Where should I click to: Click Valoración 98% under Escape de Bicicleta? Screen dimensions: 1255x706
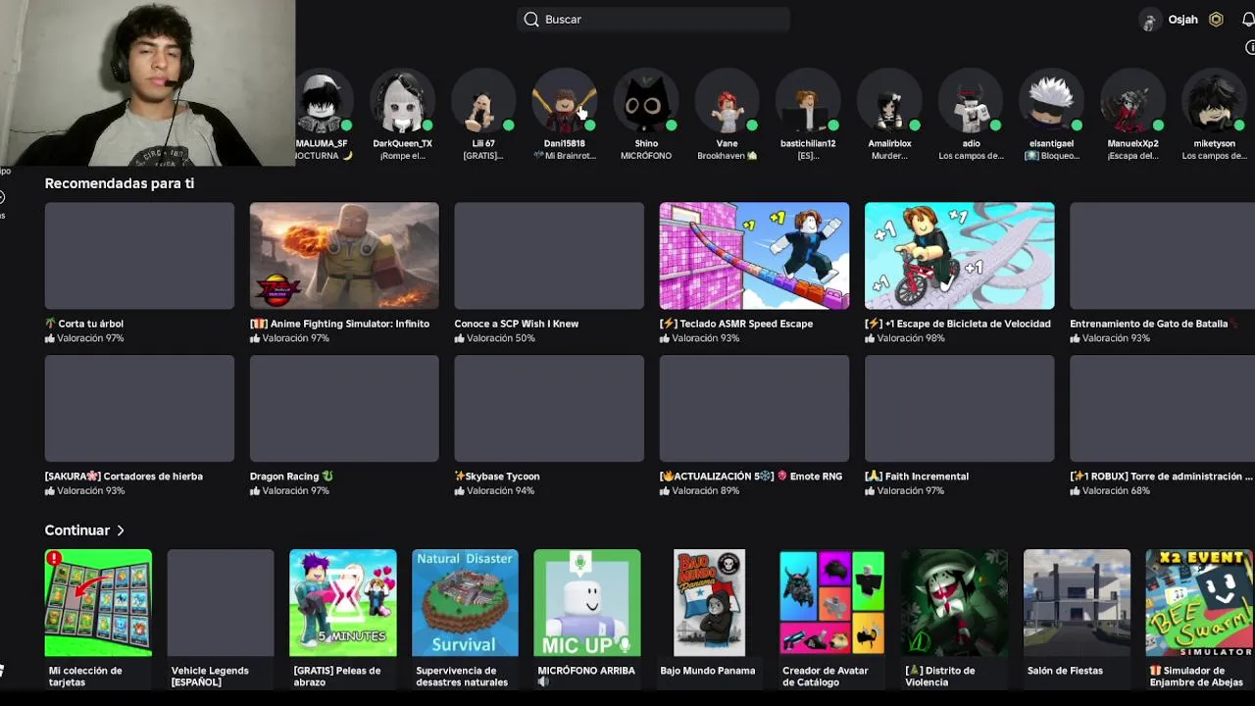click(905, 338)
